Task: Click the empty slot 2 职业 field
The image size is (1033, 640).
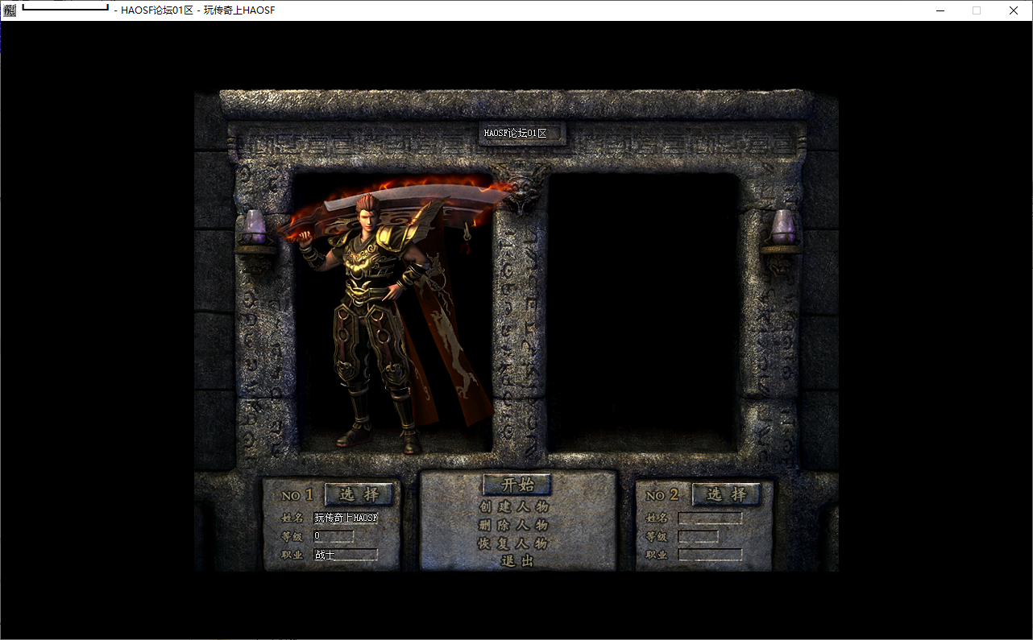Action: [710, 555]
